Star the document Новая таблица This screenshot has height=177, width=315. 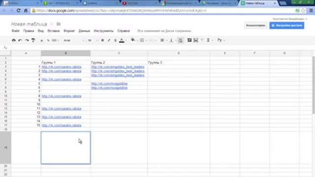click(x=52, y=24)
